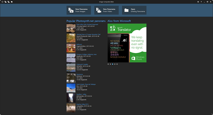Click the Simpson College snowy thumbnail
213x115 pixels.
point(71,58)
